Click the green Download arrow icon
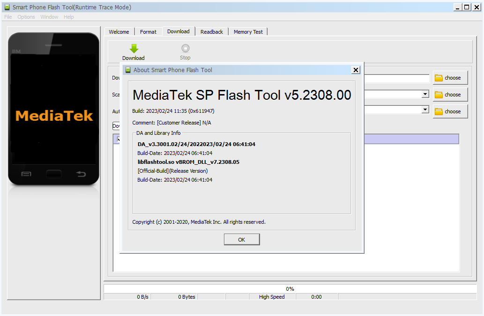Image resolution: width=484 pixels, height=316 pixels. point(134,49)
